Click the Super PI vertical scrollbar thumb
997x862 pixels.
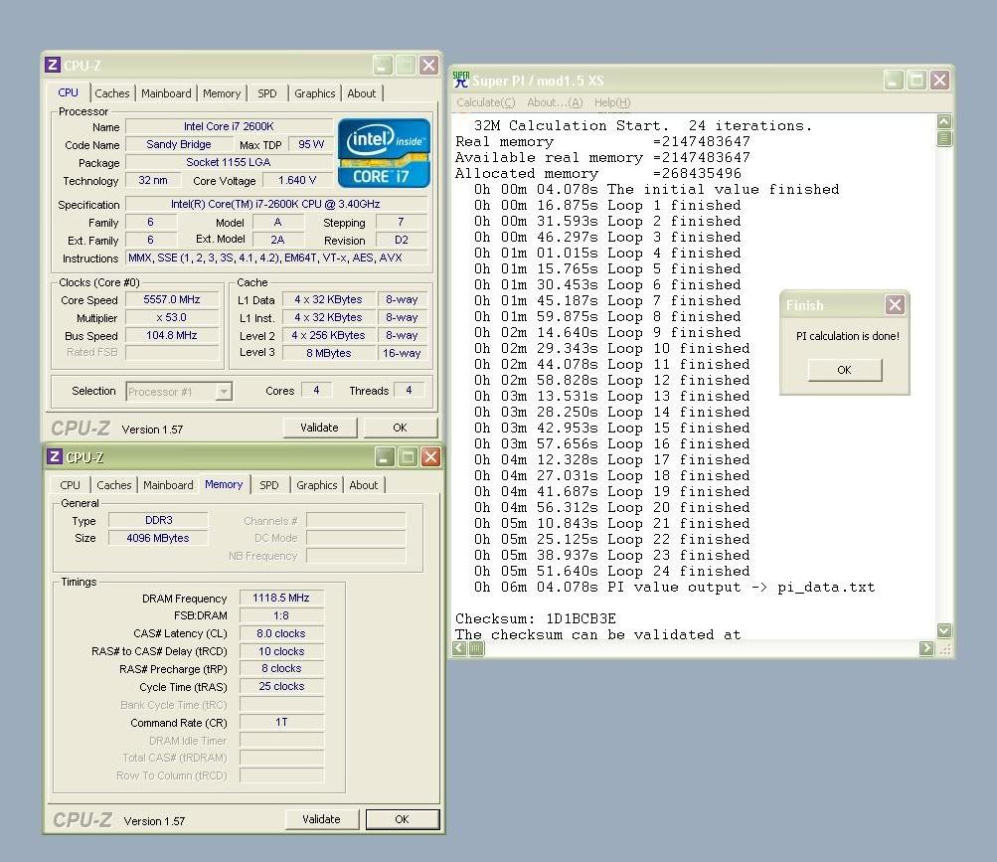coord(944,138)
